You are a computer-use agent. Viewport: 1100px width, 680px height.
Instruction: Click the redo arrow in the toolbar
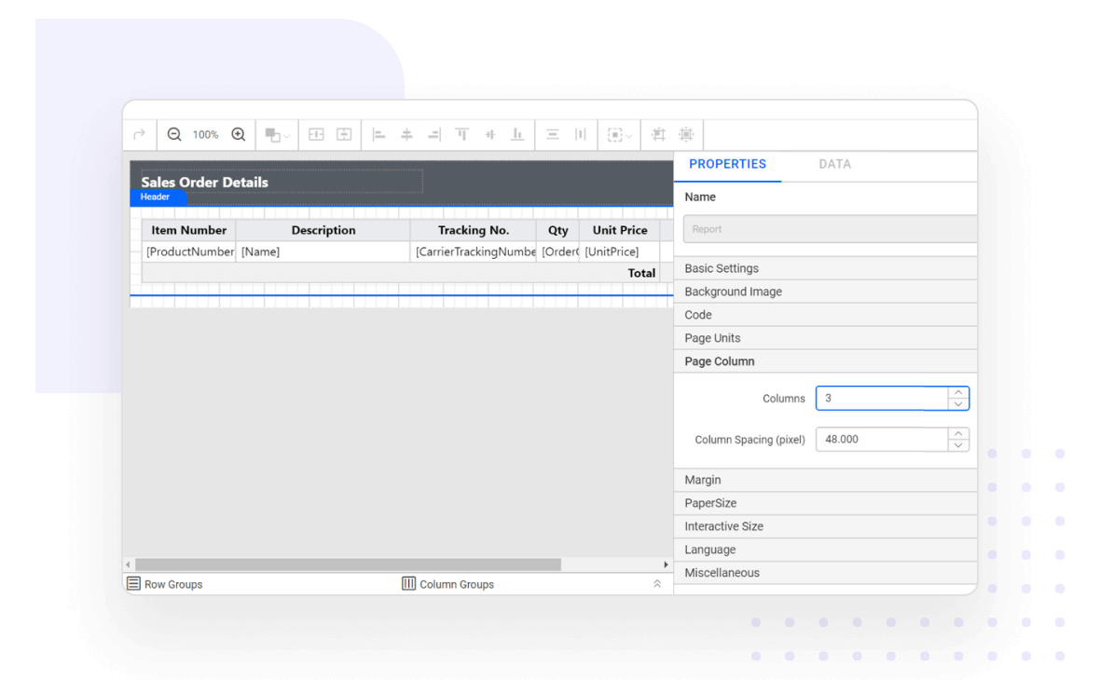[x=139, y=134]
